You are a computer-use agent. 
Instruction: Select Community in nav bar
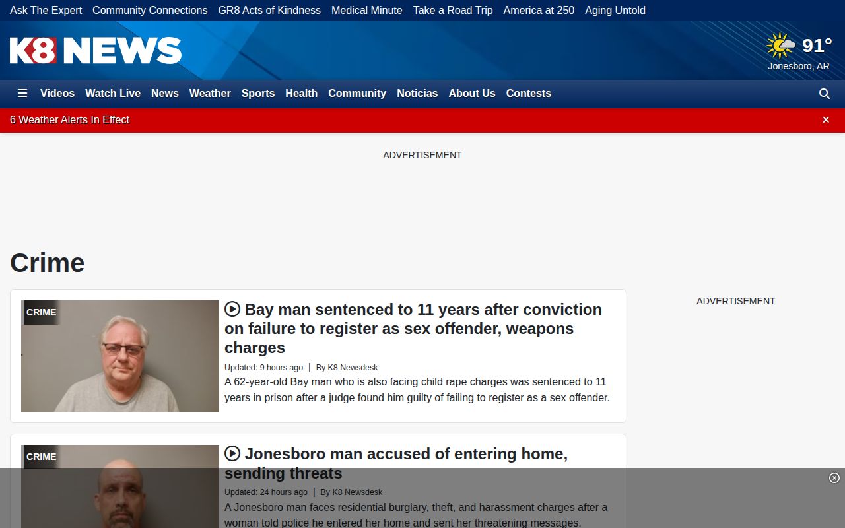tap(357, 93)
